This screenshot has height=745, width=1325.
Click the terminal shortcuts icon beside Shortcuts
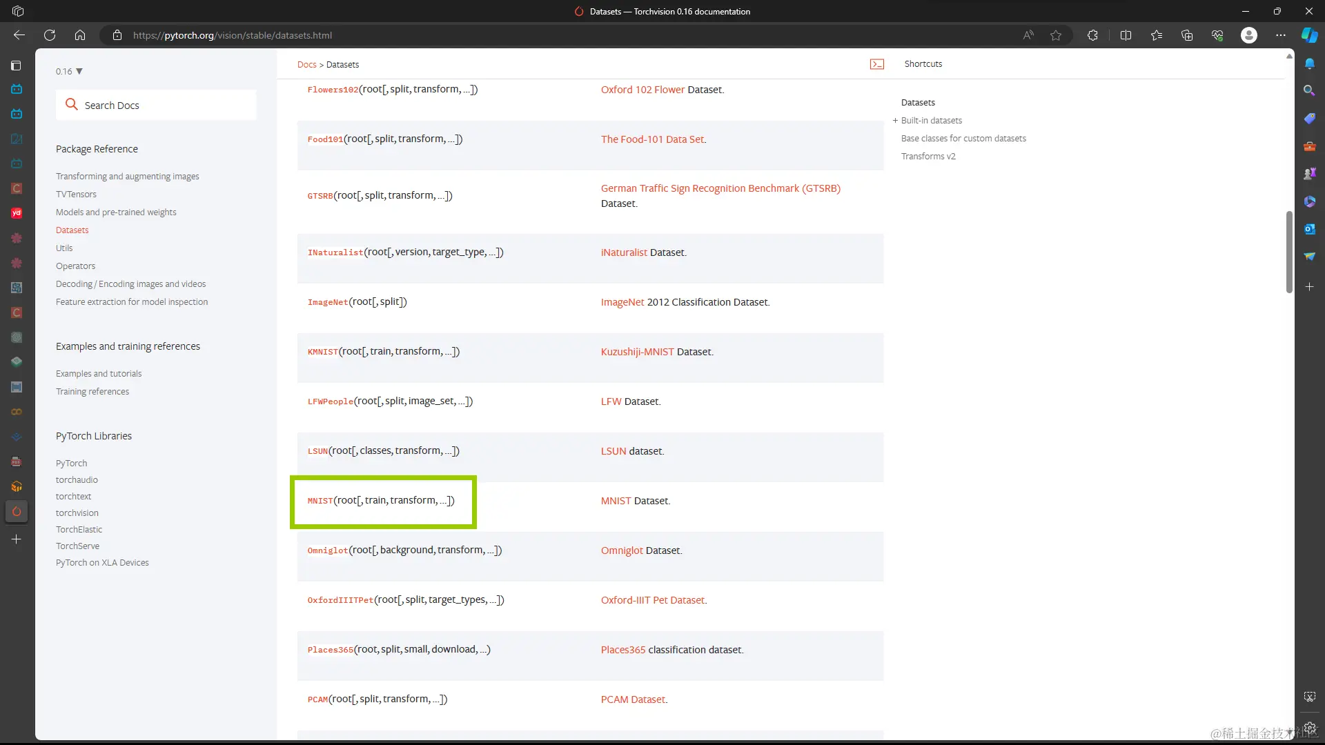pos(876,64)
